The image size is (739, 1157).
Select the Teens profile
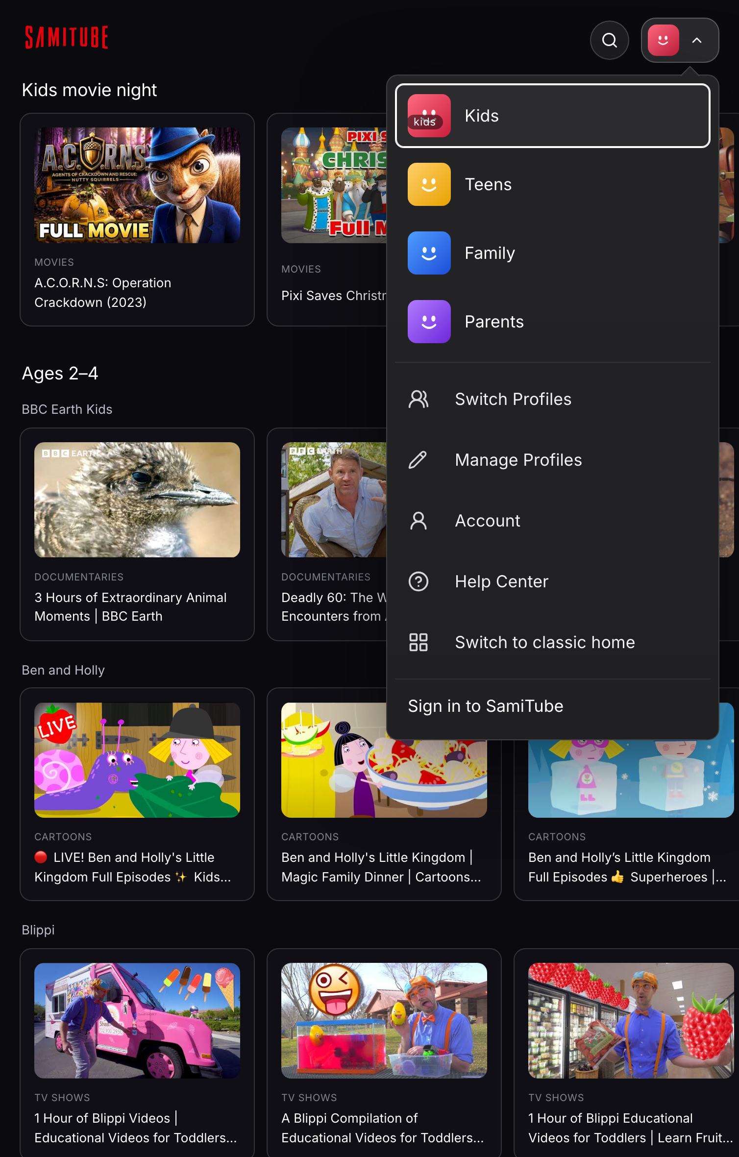click(x=552, y=184)
